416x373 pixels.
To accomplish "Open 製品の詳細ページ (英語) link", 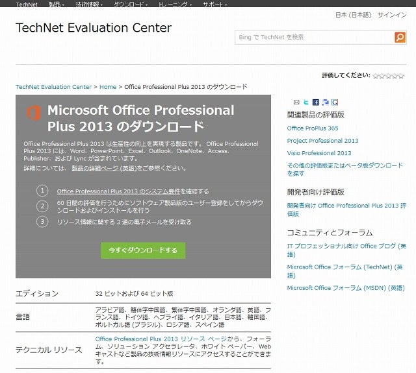I will (x=104, y=168).
